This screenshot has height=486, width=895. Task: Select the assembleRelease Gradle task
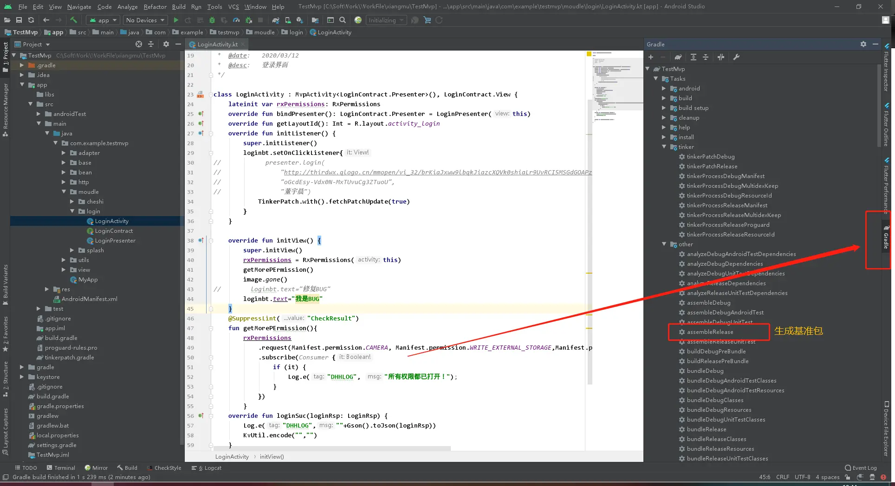click(x=710, y=332)
